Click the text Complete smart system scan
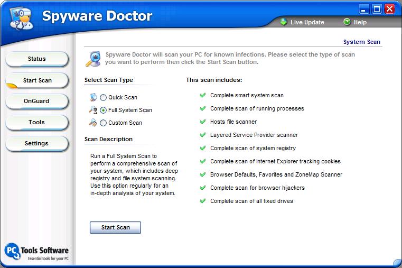The image size is (402, 268). [x=247, y=95]
